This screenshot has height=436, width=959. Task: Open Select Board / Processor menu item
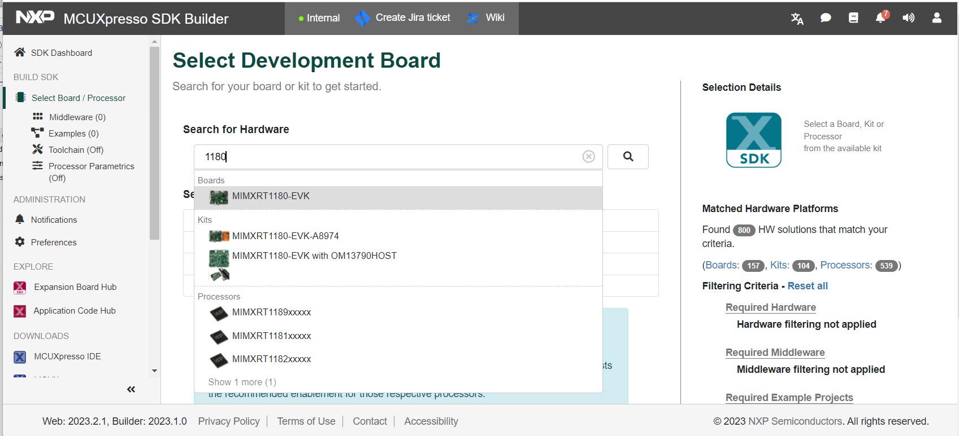tap(79, 98)
